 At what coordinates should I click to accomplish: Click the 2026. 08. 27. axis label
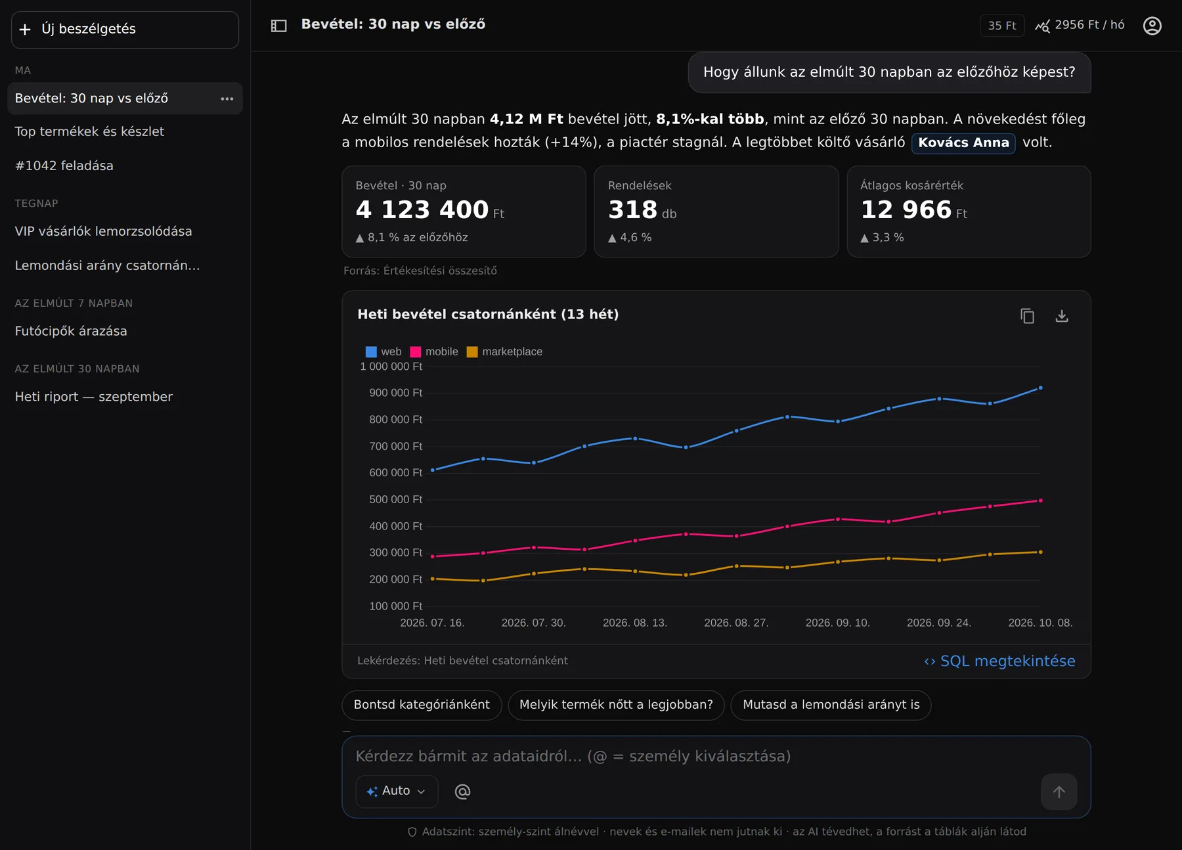coord(736,623)
